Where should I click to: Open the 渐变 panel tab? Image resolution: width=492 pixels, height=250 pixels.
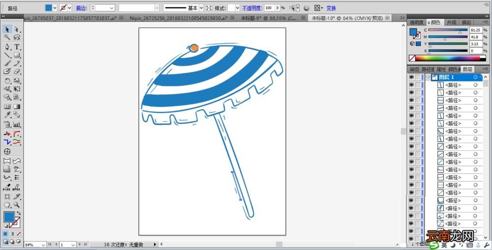(x=414, y=69)
